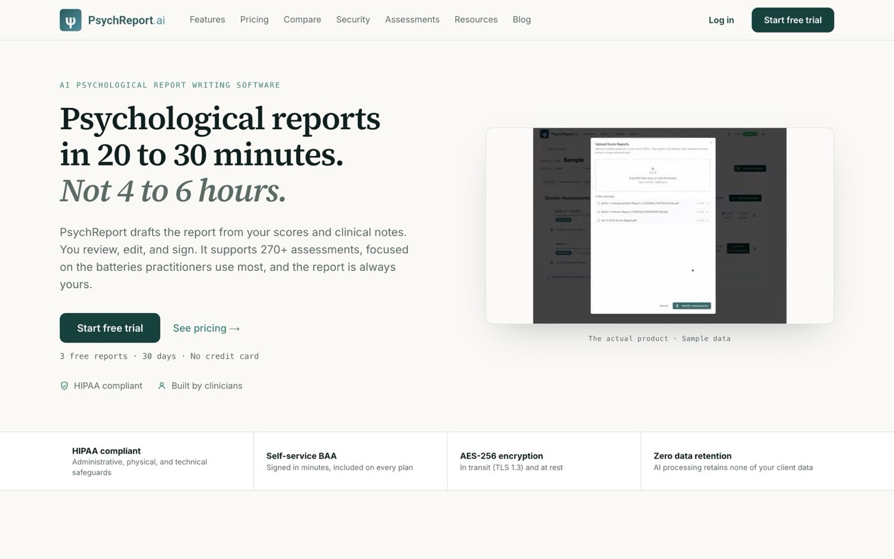Click bold 'HIPAA compliant' heading in feature strip
Screen dimensions: 894x559
(x=106, y=451)
